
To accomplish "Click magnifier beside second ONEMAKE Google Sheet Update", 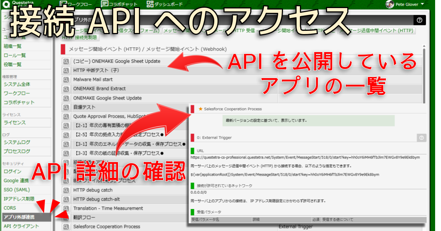I will [66, 98].
